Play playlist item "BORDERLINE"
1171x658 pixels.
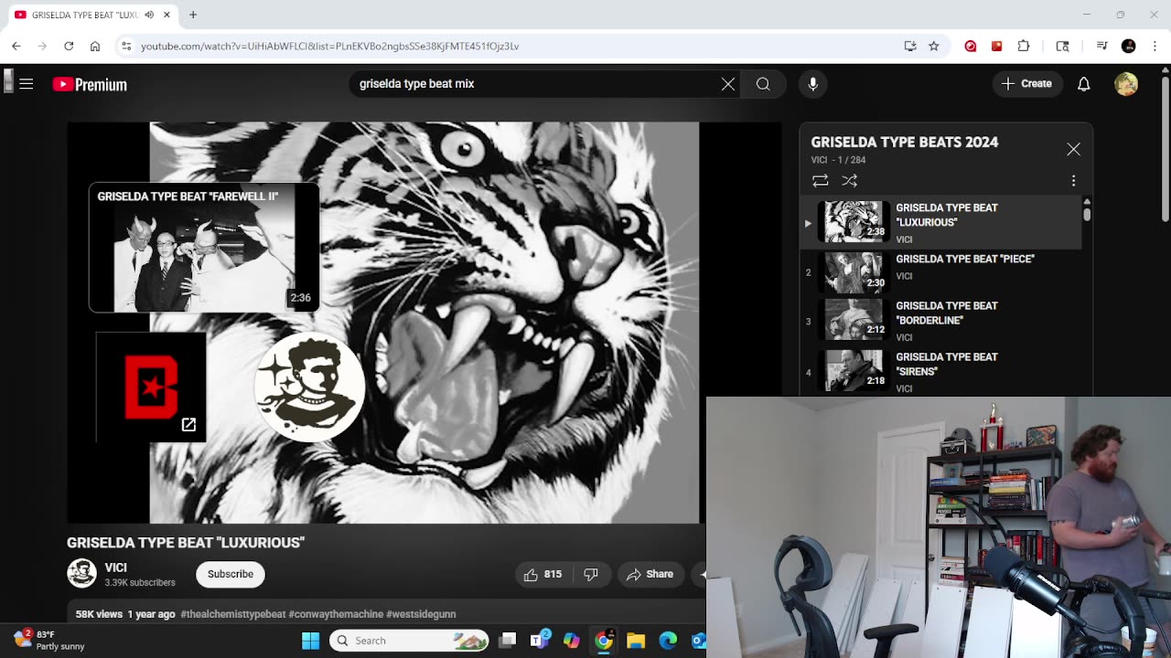[940, 320]
